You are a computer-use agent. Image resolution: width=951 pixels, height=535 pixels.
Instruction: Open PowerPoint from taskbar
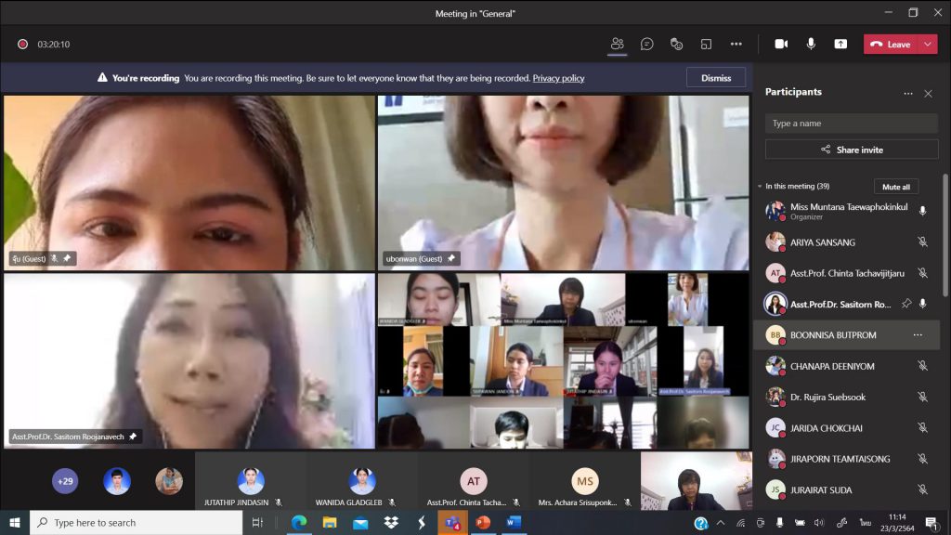(483, 522)
